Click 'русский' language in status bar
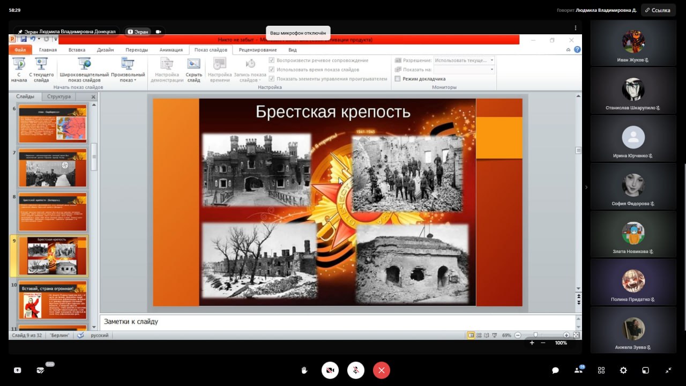Screen dimensions: 686x386 click(x=100, y=336)
